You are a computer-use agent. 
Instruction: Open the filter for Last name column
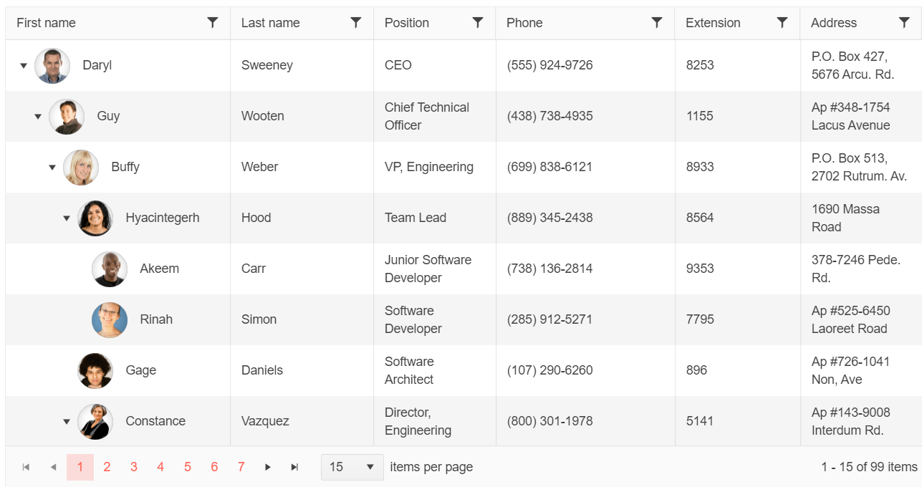tap(355, 22)
